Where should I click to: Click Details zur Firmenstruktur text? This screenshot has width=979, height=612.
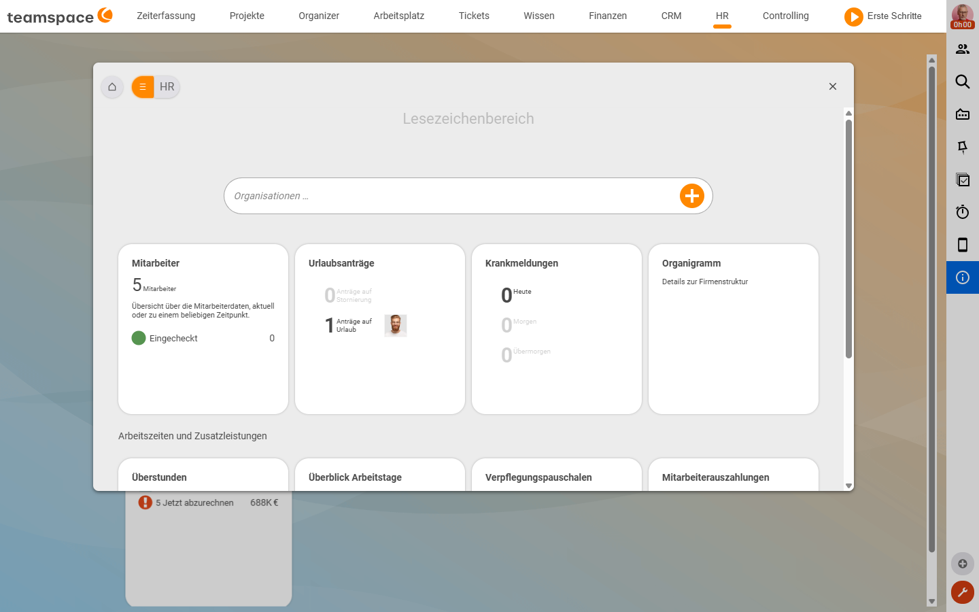[x=705, y=282]
